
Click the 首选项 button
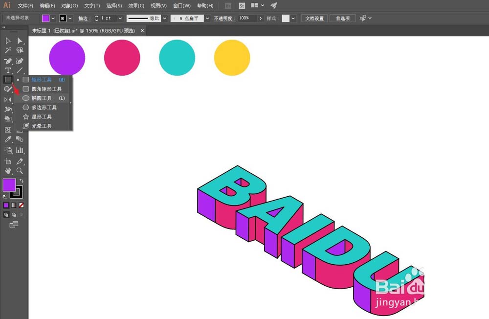[x=343, y=19]
